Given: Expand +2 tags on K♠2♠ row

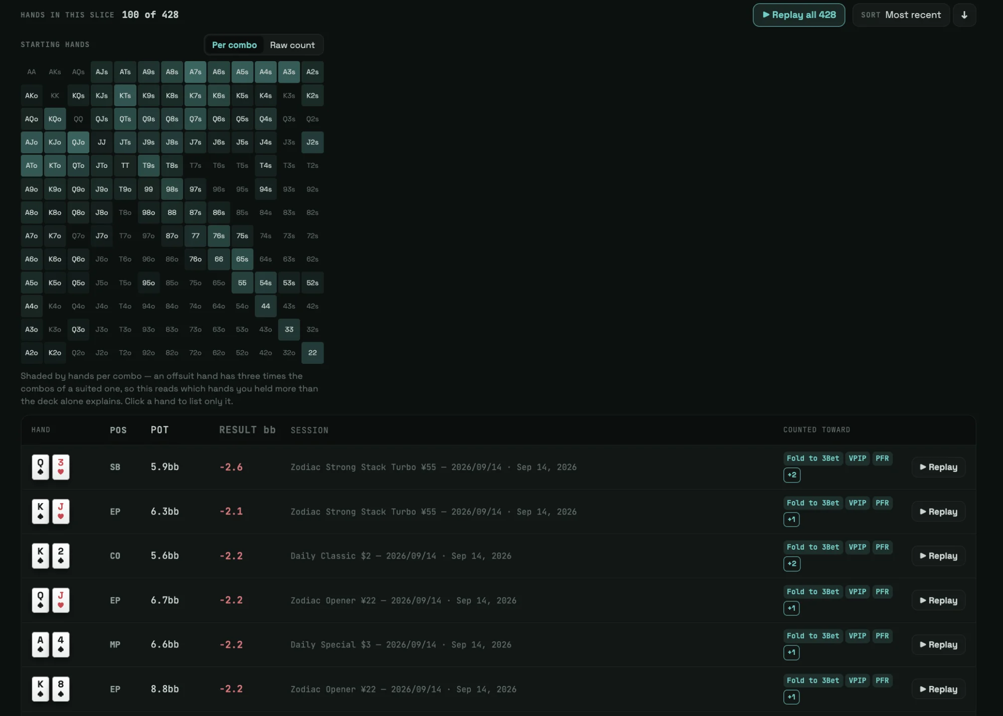Looking at the screenshot, I should tap(792, 564).
